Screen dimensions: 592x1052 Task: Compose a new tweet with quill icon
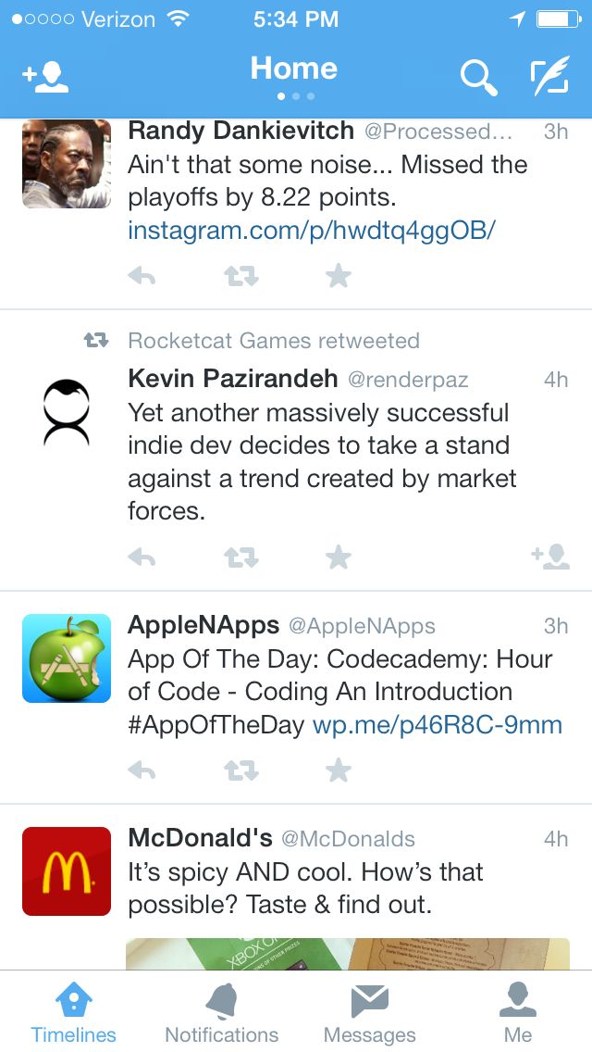click(x=549, y=75)
